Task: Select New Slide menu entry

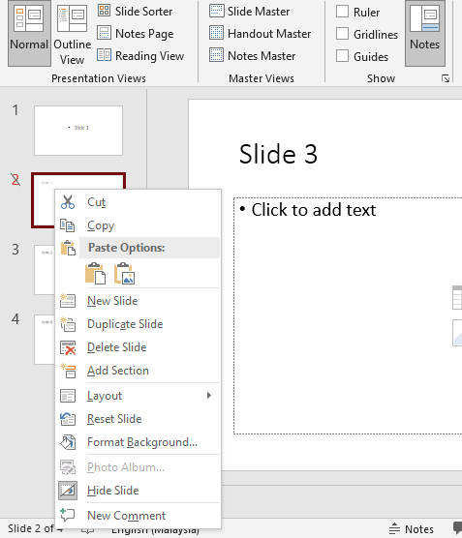Action: 139,301
